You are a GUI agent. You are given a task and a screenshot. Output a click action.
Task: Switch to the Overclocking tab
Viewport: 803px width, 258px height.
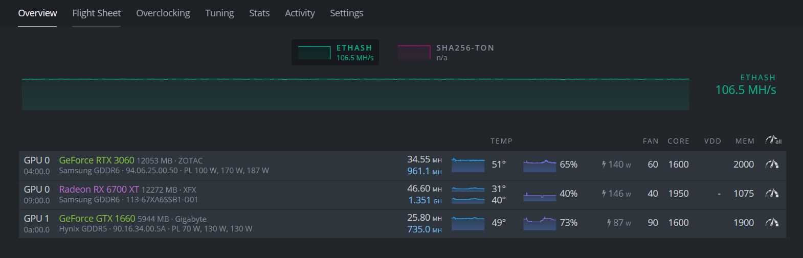click(163, 13)
